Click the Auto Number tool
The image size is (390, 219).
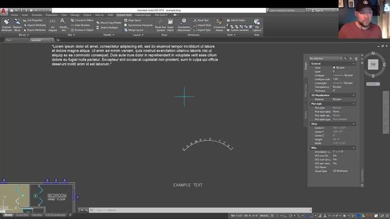(x=80, y=25)
